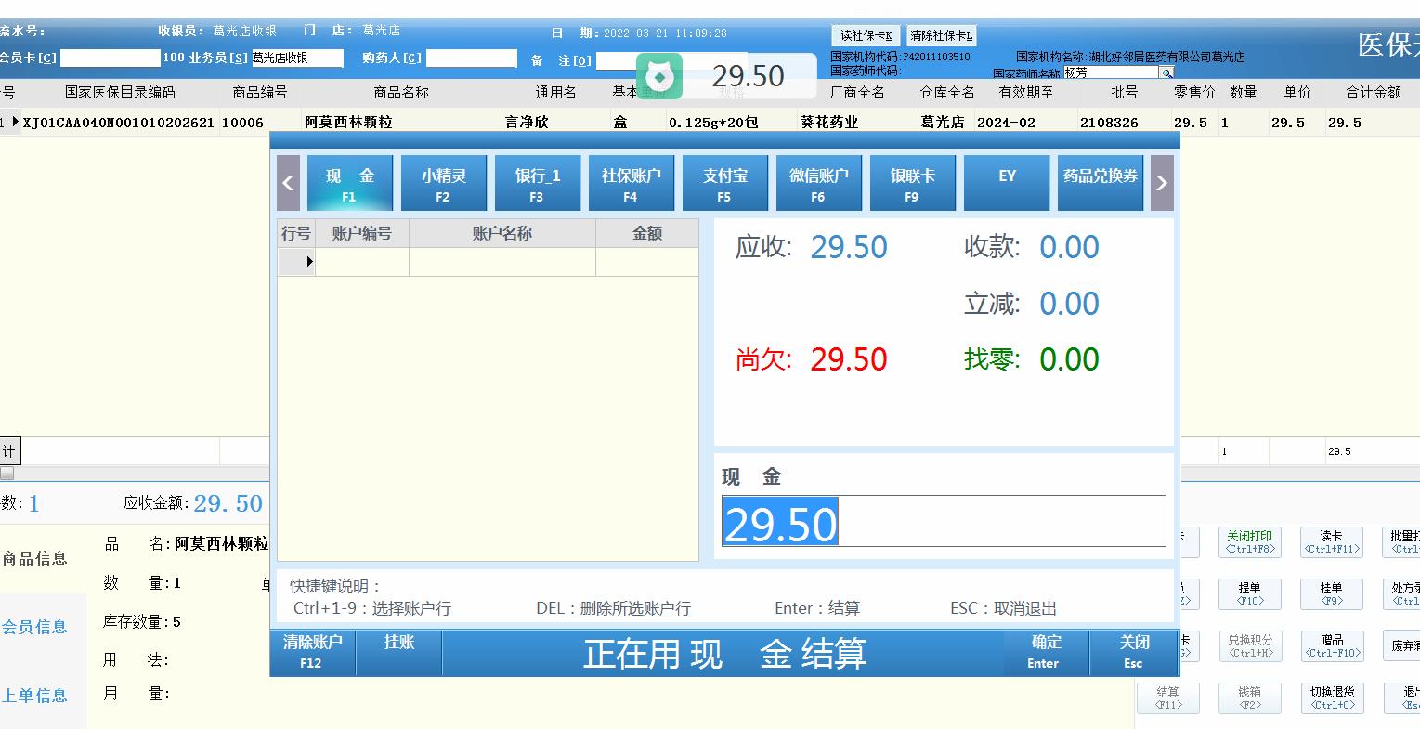Click 清除账户 F12 button
1420x729 pixels.
point(312,652)
